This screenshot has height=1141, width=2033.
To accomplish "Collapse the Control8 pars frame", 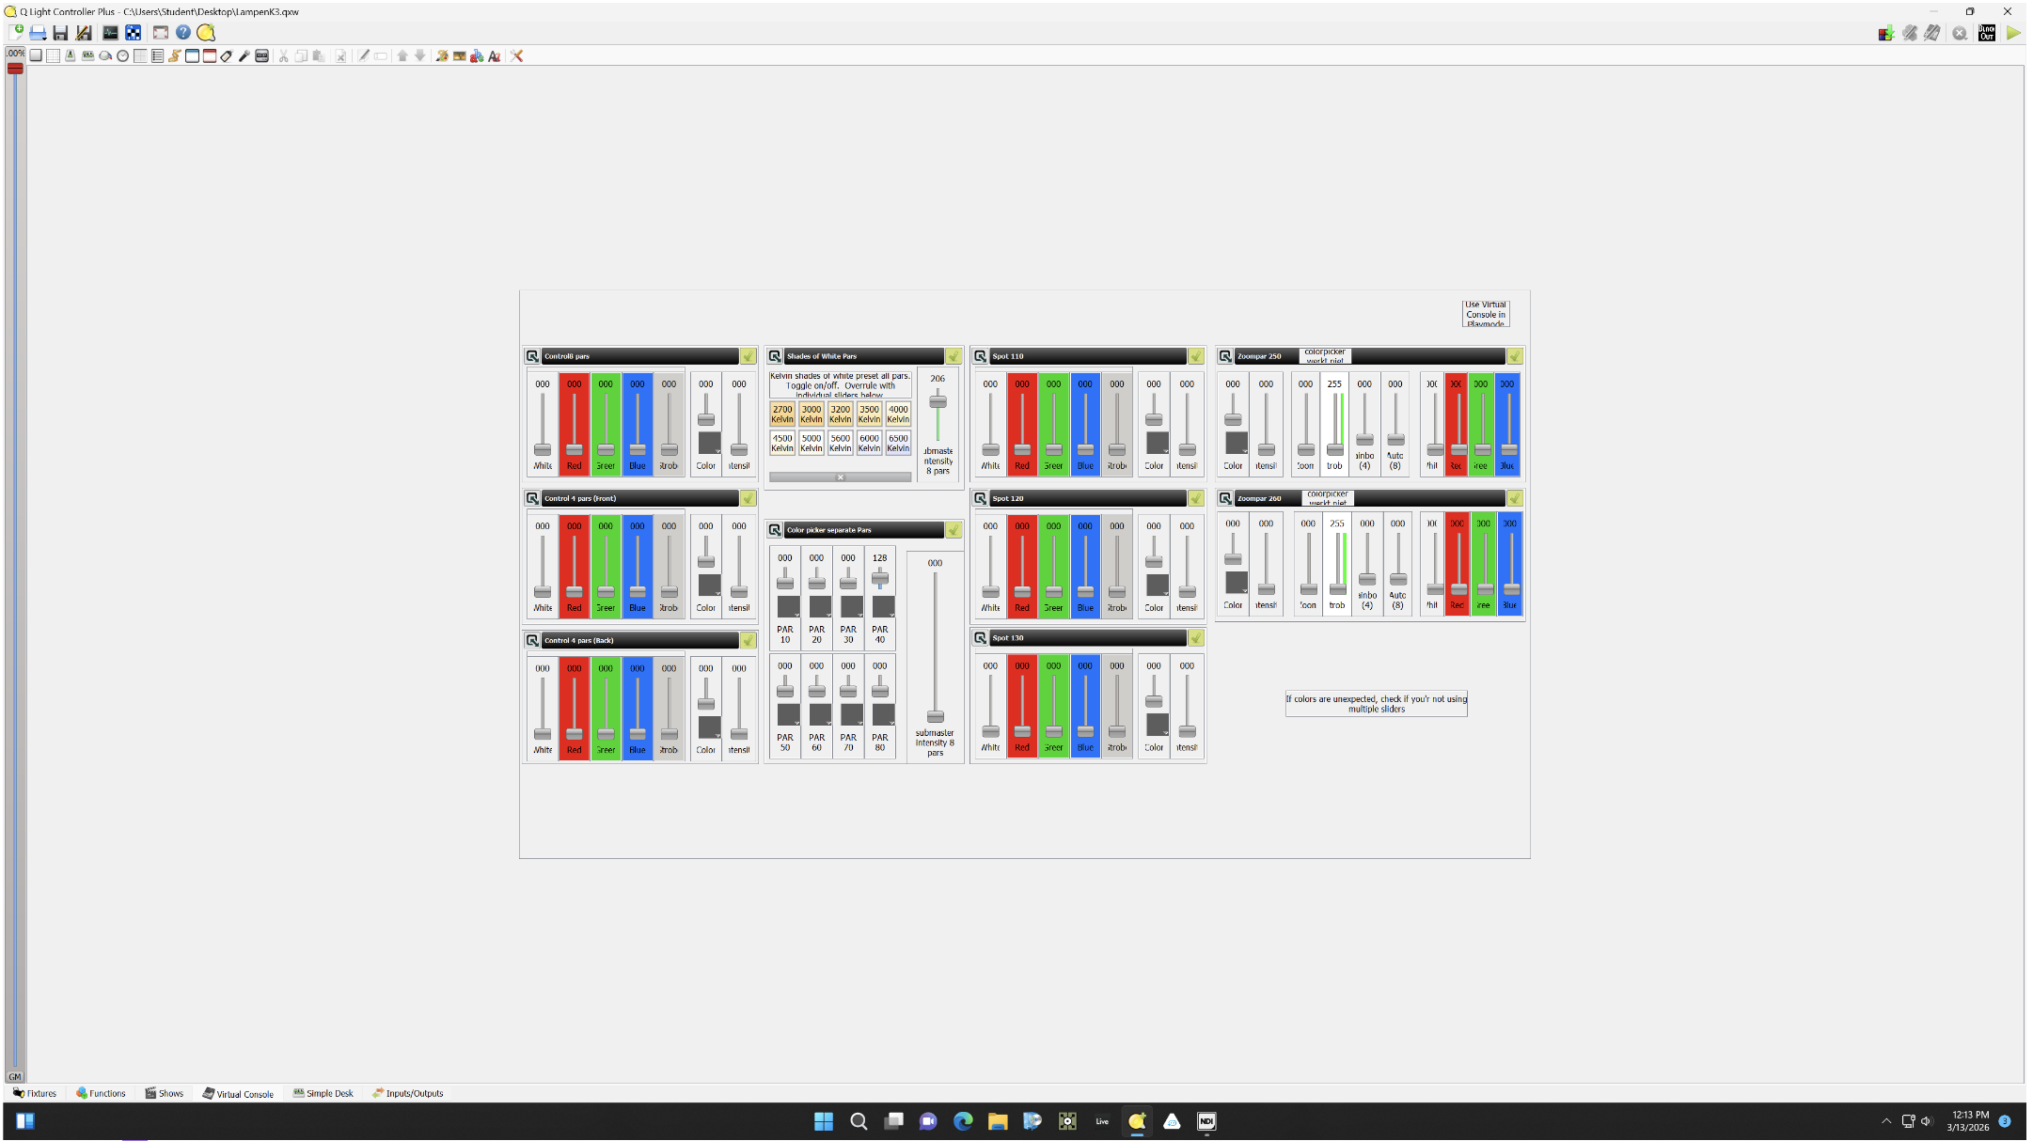I will 531,355.
